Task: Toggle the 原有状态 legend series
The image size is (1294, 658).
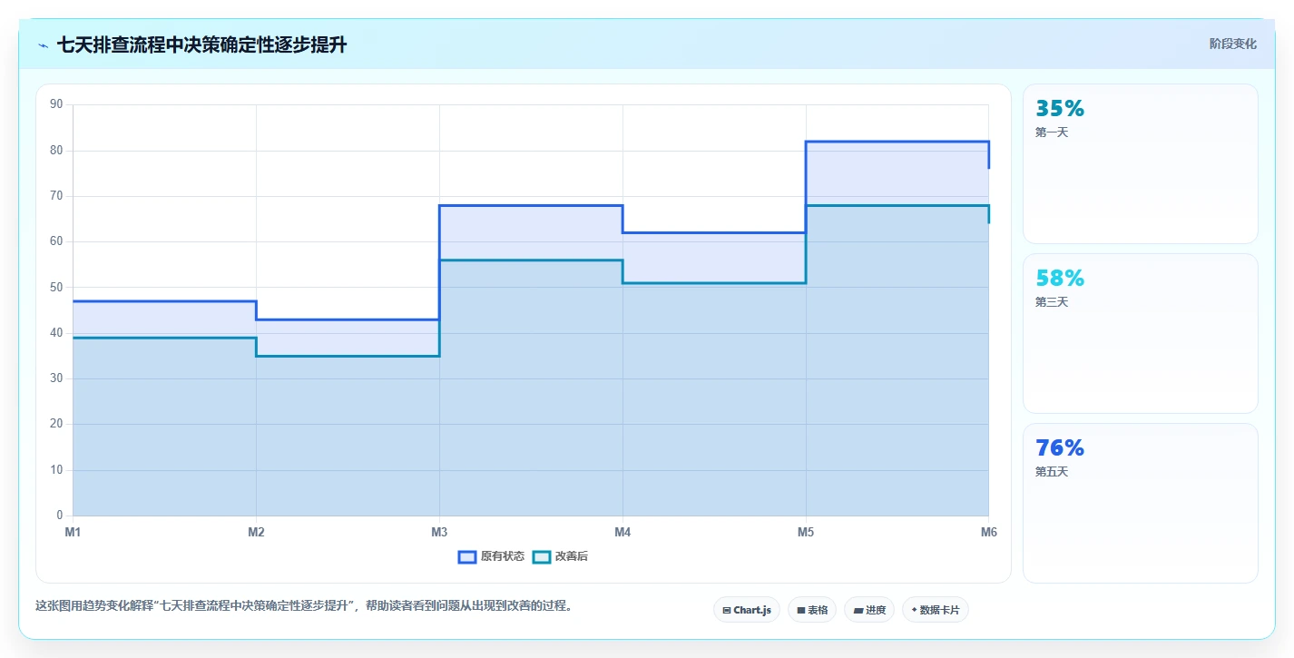Action: coord(491,556)
